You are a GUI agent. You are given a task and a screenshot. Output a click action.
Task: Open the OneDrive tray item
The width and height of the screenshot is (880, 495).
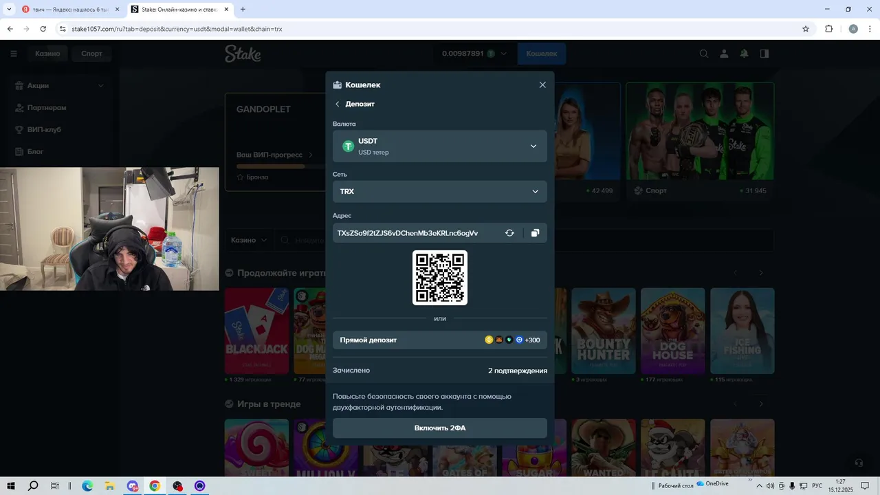712,484
